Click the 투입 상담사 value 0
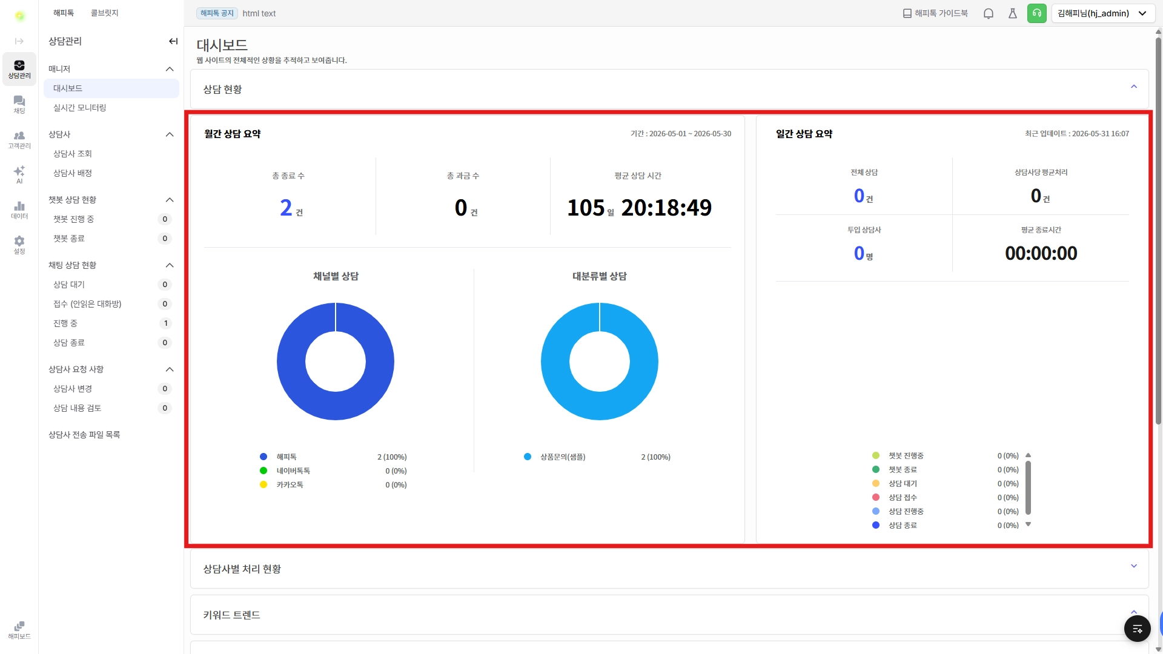 pyautogui.click(x=859, y=253)
